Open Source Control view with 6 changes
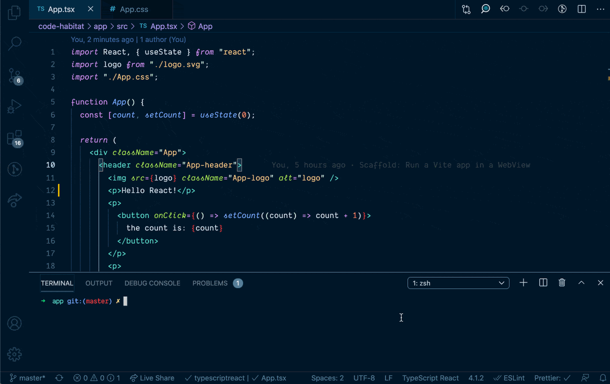The height and width of the screenshot is (384, 610). (x=15, y=76)
